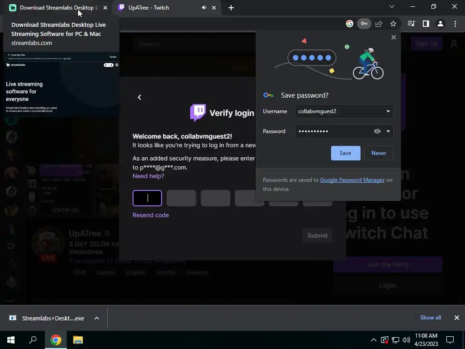Viewport: 465px width, 349px height.
Task: Switch to the Download Streamlabs Desktop tab
Action: [56, 8]
